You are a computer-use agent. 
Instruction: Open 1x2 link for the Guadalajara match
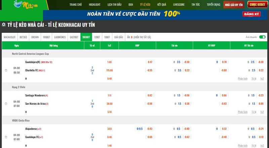coord(262,79)
